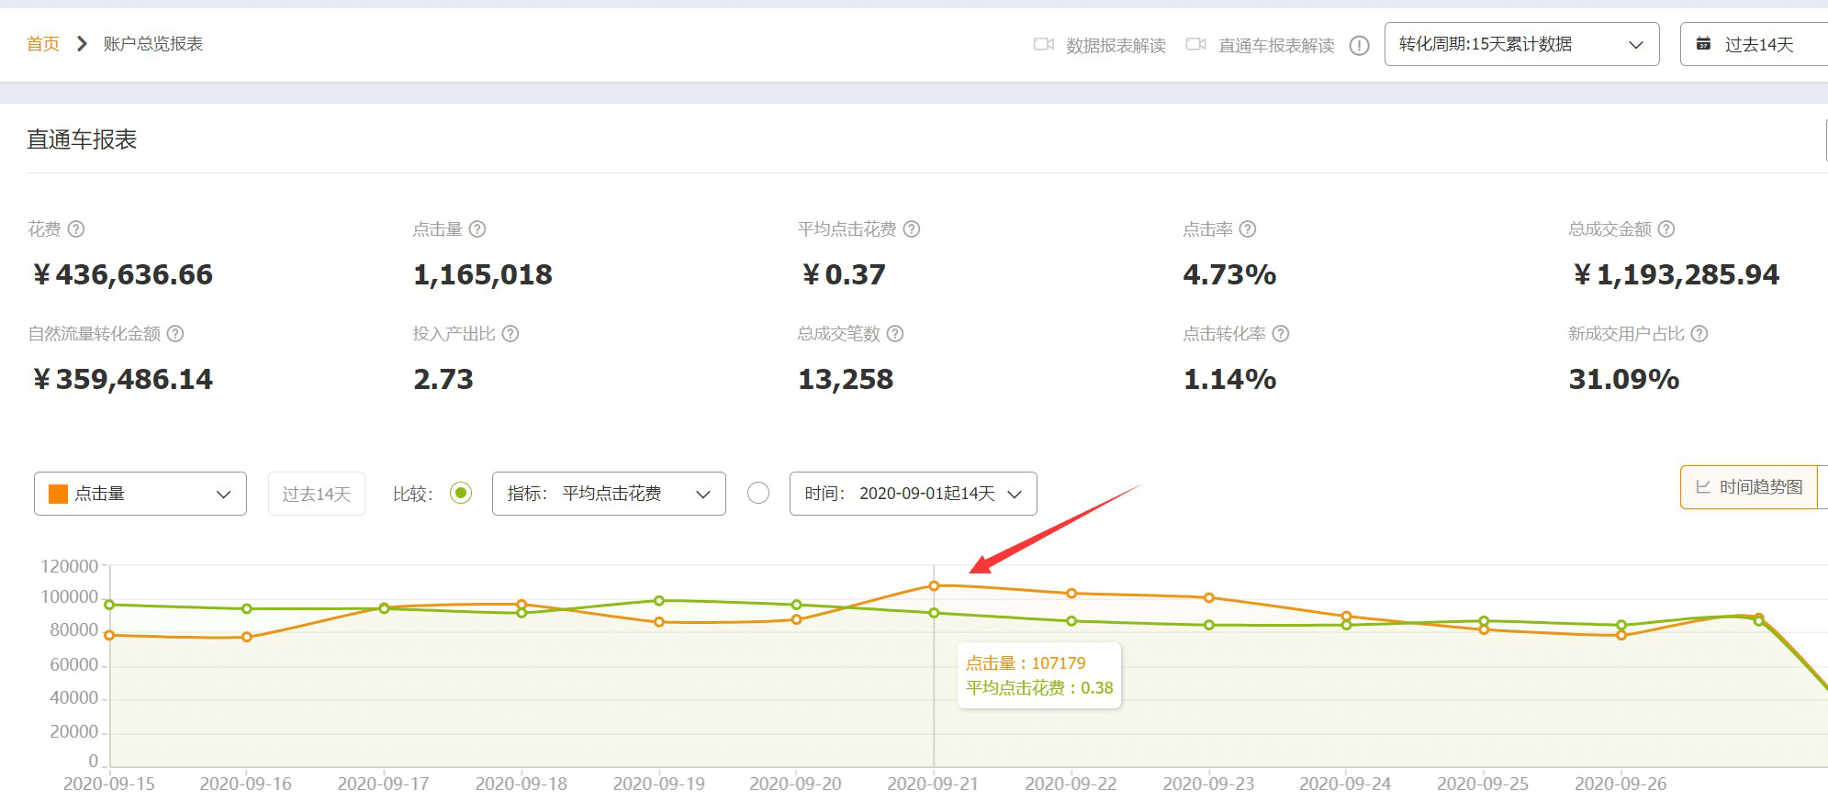The height and width of the screenshot is (812, 1828).
Task: Click the 2020-09-22 orange data point
Action: [x=1071, y=594]
